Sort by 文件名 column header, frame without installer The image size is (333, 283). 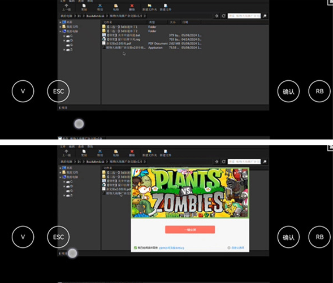pos(124,22)
